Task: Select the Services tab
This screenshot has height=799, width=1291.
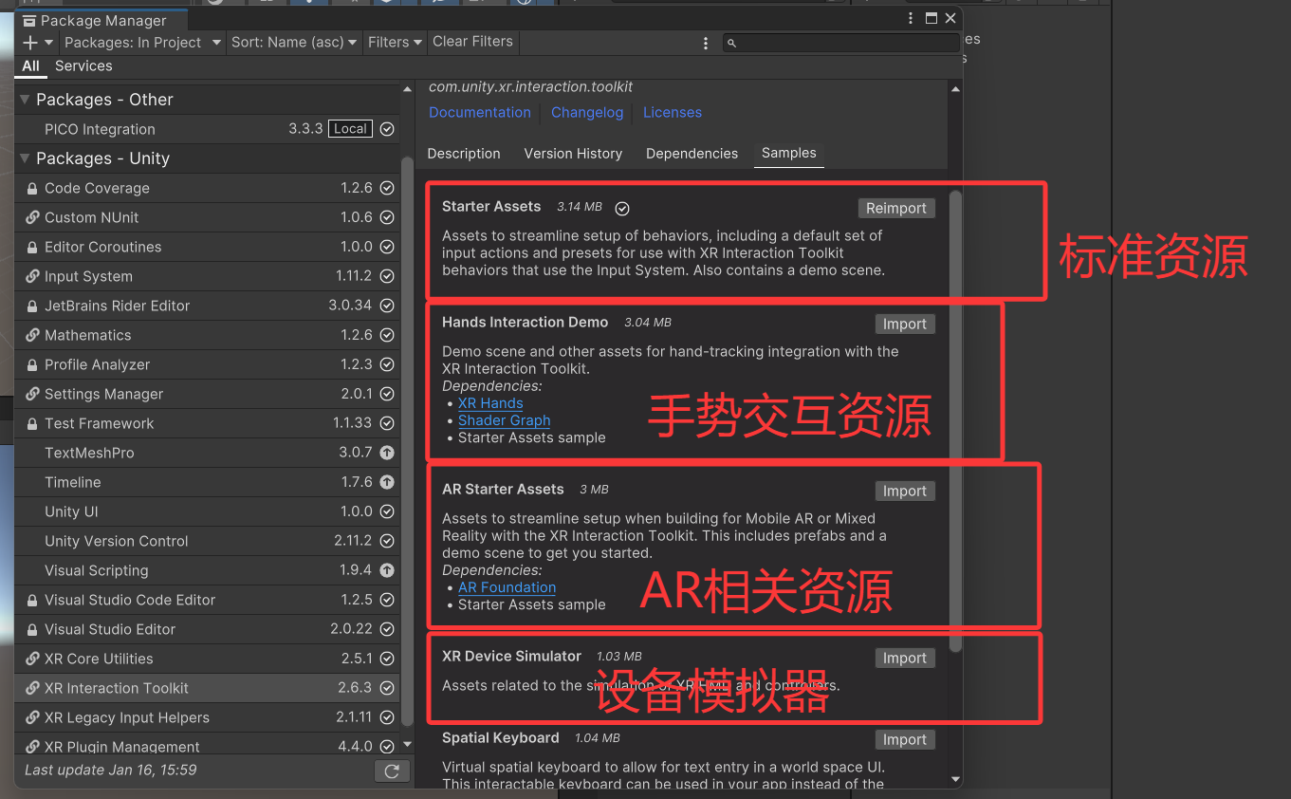Action: point(83,66)
